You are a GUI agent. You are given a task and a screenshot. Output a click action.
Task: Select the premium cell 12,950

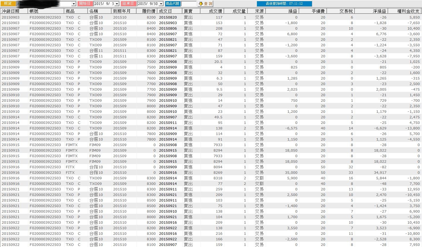point(413,189)
